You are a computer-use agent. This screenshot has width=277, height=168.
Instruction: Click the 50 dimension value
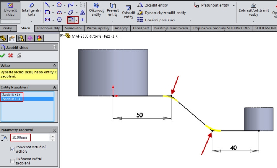pyautogui.click(x=139, y=115)
